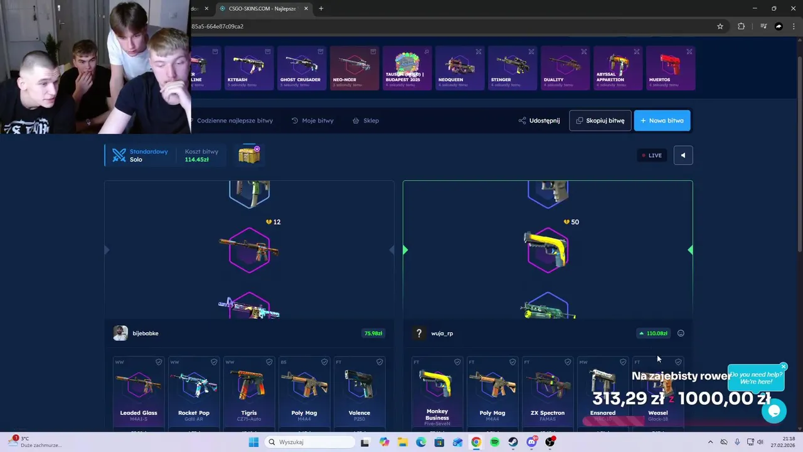Select the ZX Spectron FAMAS card
Viewport: 803px width, 452px height.
pyautogui.click(x=548, y=393)
